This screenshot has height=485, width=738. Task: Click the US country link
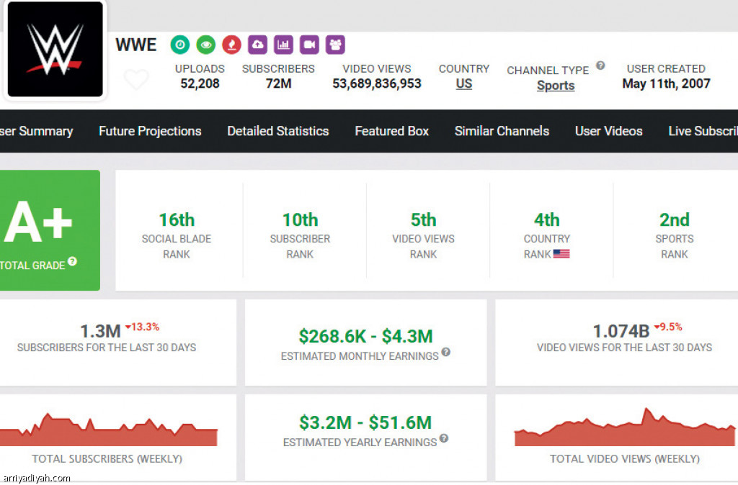464,83
